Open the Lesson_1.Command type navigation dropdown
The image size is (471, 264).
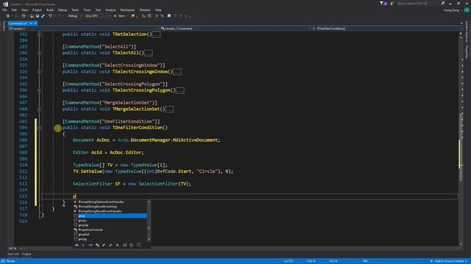click(x=235, y=29)
